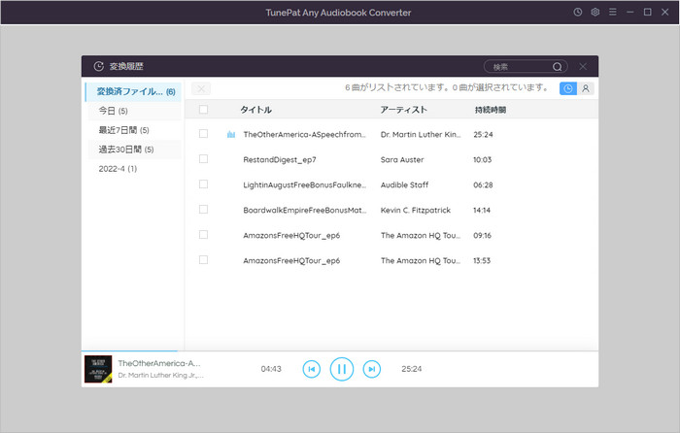This screenshot has height=433, width=680.
Task: Click now-playing title TheOtherAmerica-A... in player
Action: pyautogui.click(x=159, y=363)
